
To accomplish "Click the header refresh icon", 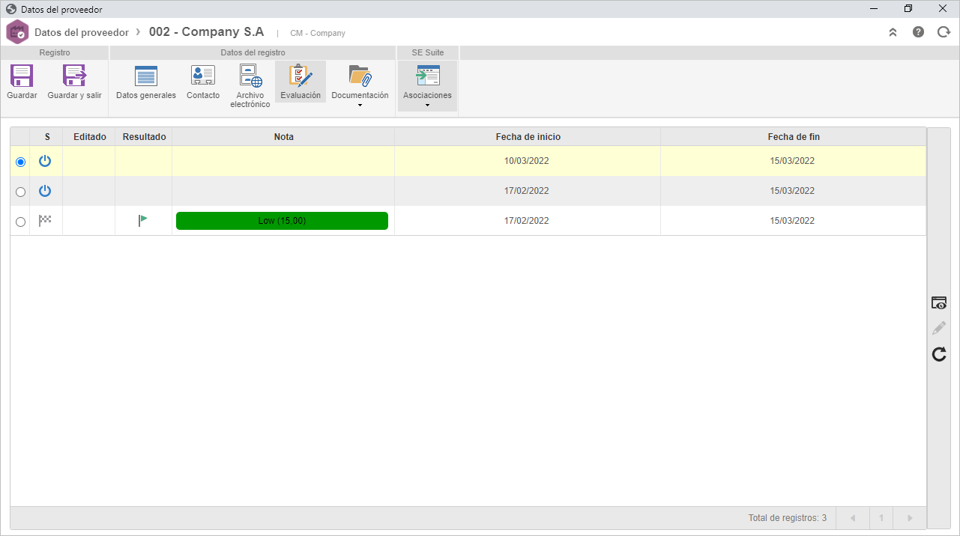I will point(944,32).
